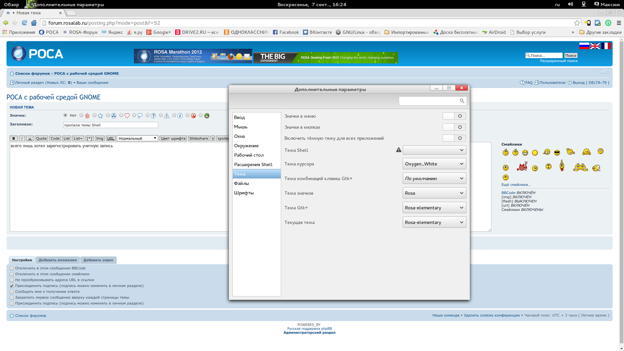
Task: Click the sunglasses smiley emoticon
Action: point(557,153)
